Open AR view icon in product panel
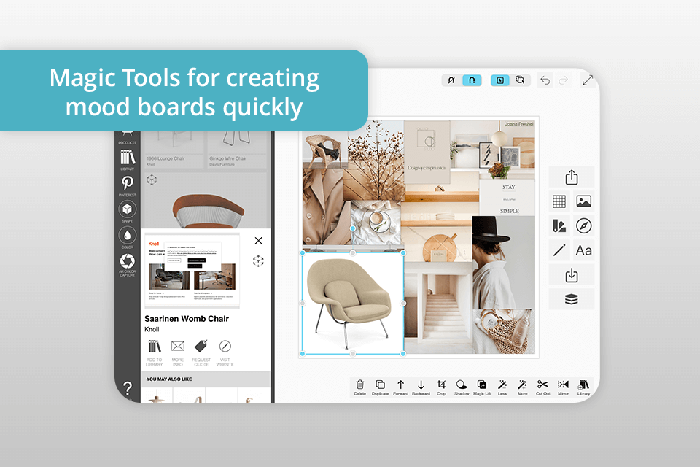Viewport: 700px width, 467px height. click(258, 261)
